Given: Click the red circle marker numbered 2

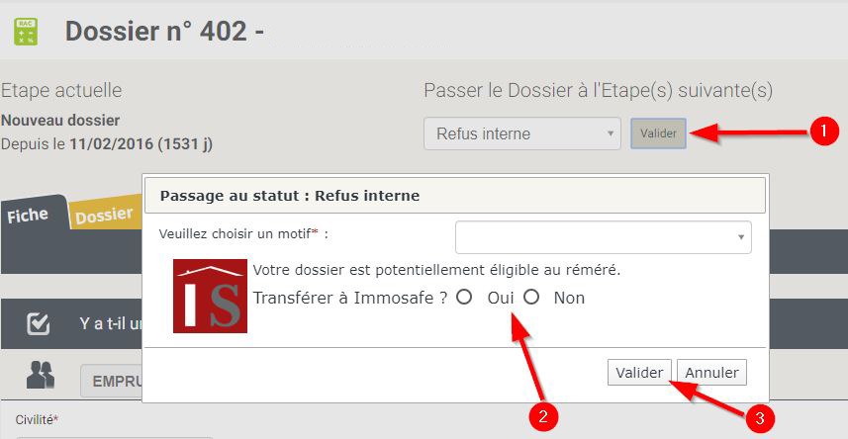Looking at the screenshot, I should click(543, 415).
